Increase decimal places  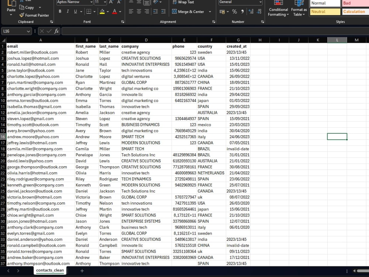[x=251, y=11]
